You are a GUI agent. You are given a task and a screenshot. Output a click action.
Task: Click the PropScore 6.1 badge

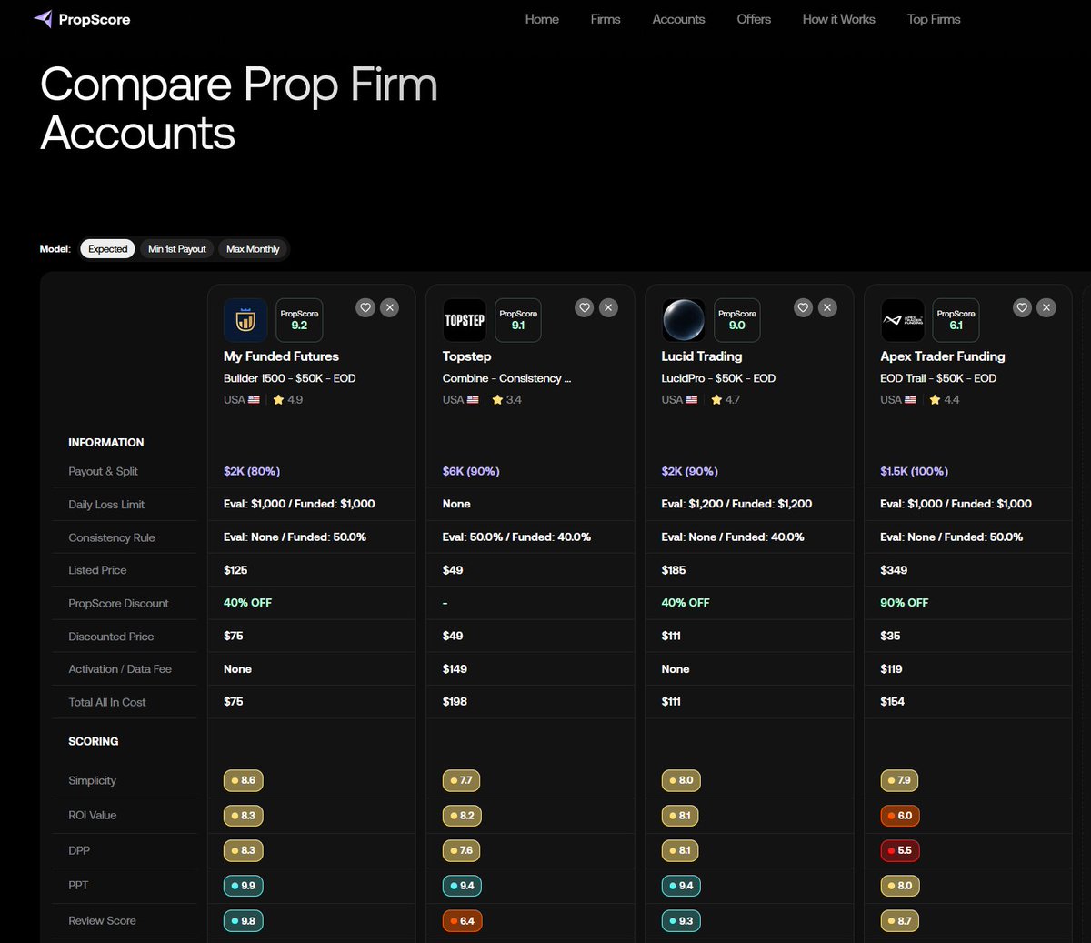(x=956, y=320)
